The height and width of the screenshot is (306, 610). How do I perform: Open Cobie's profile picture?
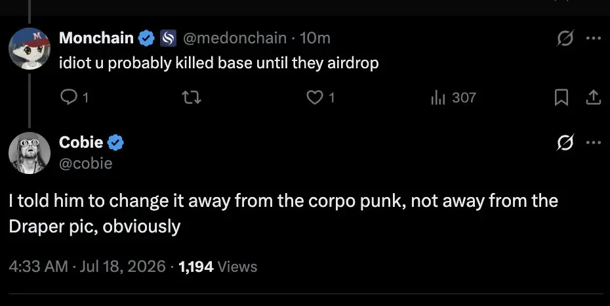tap(30, 152)
